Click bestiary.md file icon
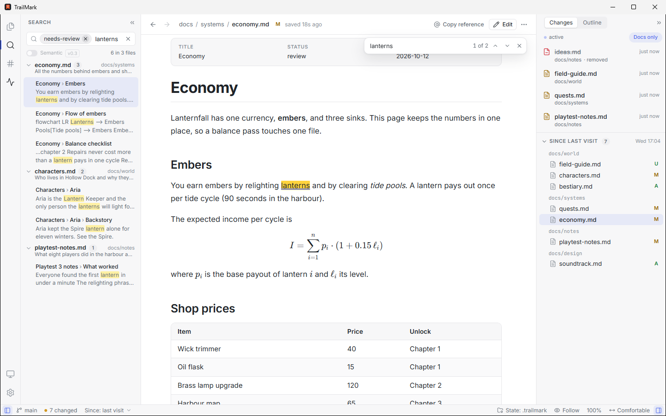This screenshot has width=666, height=416. point(553,187)
